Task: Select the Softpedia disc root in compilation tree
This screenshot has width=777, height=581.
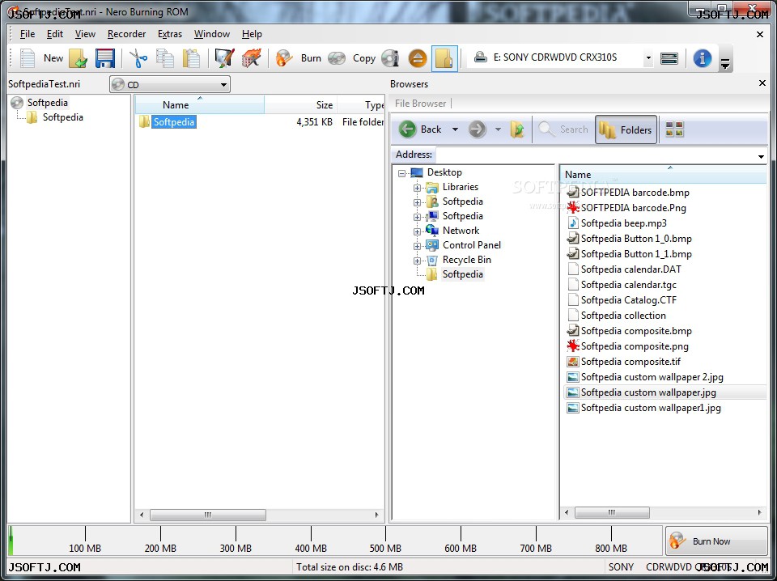Action: coord(48,103)
